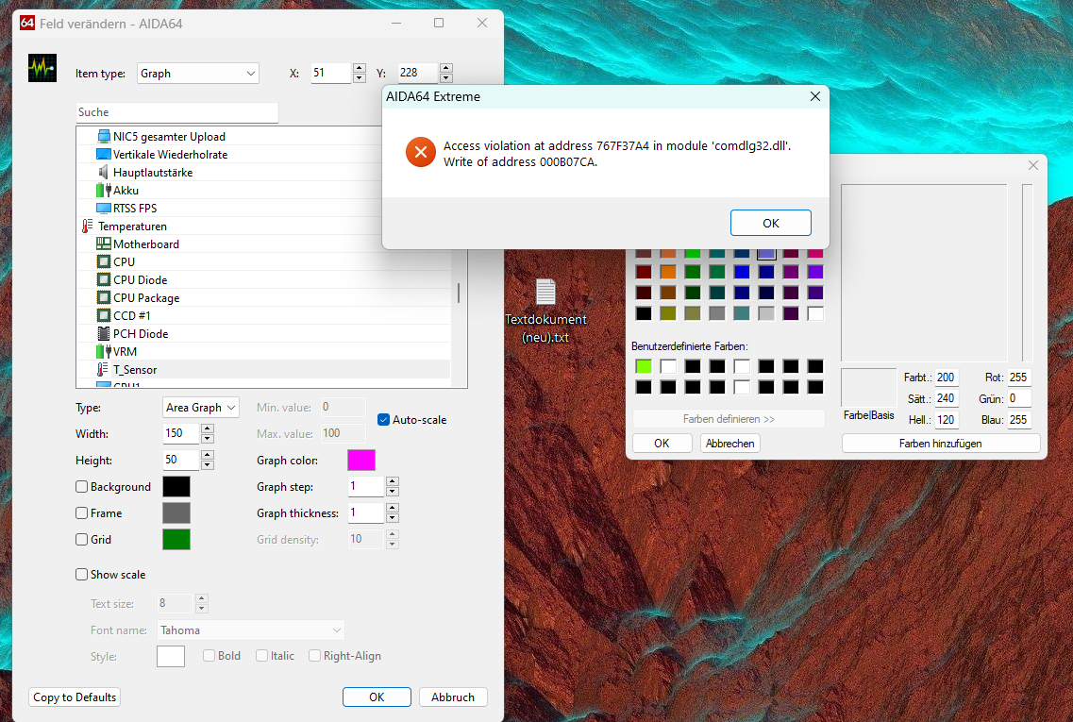
Task: Enable the Background checkbox
Action: point(81,487)
